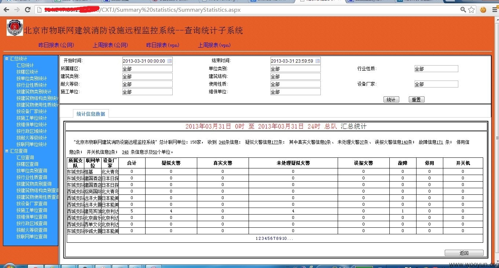499x268 pixels.
Task: Open the 建筑结构 selection field
Action: [296, 77]
